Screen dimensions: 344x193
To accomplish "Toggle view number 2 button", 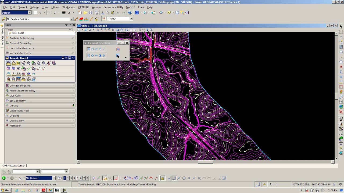I will pos(68,178).
